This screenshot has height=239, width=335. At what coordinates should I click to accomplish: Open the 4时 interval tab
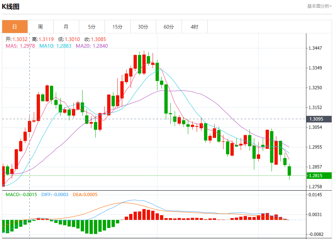click(194, 27)
